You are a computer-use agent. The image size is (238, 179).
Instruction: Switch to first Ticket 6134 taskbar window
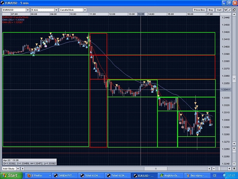[91, 176]
